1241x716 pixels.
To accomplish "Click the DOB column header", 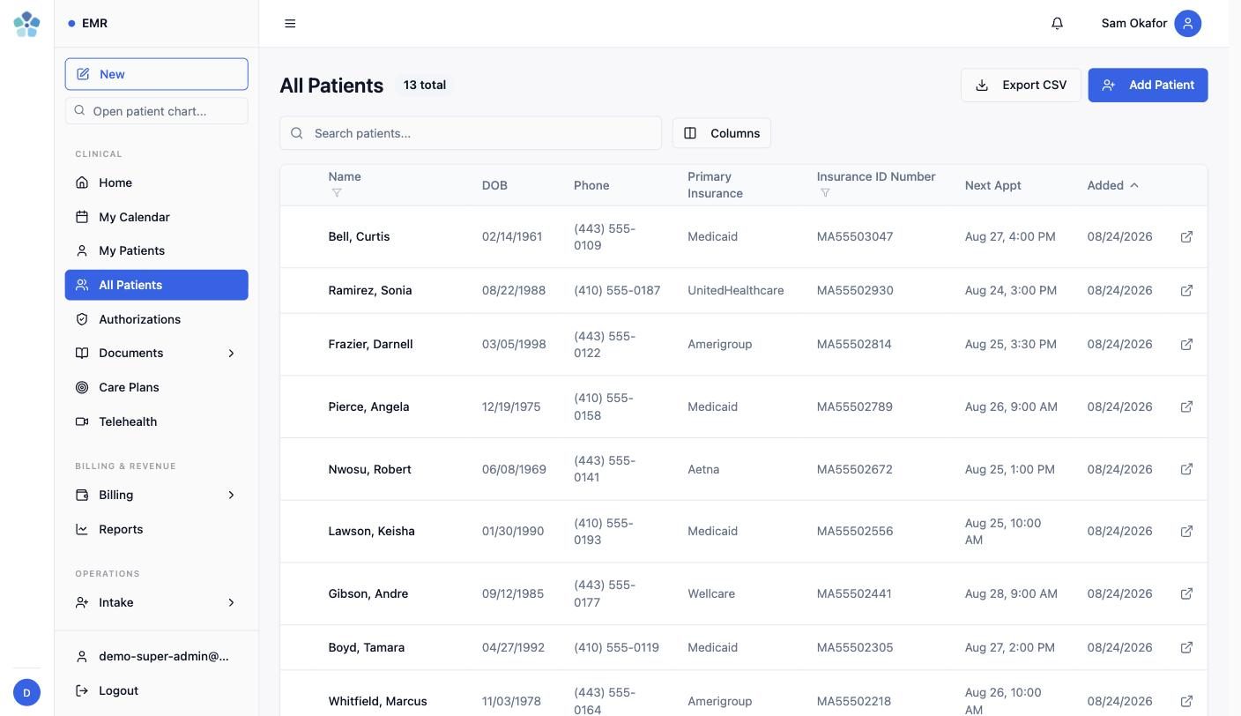I will (494, 185).
